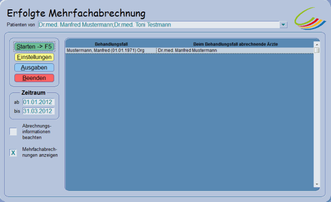This screenshot has width=331, height=202.
Task: Click cell Dr.med. Manfred Mustermann in the table
Action: 235,50
